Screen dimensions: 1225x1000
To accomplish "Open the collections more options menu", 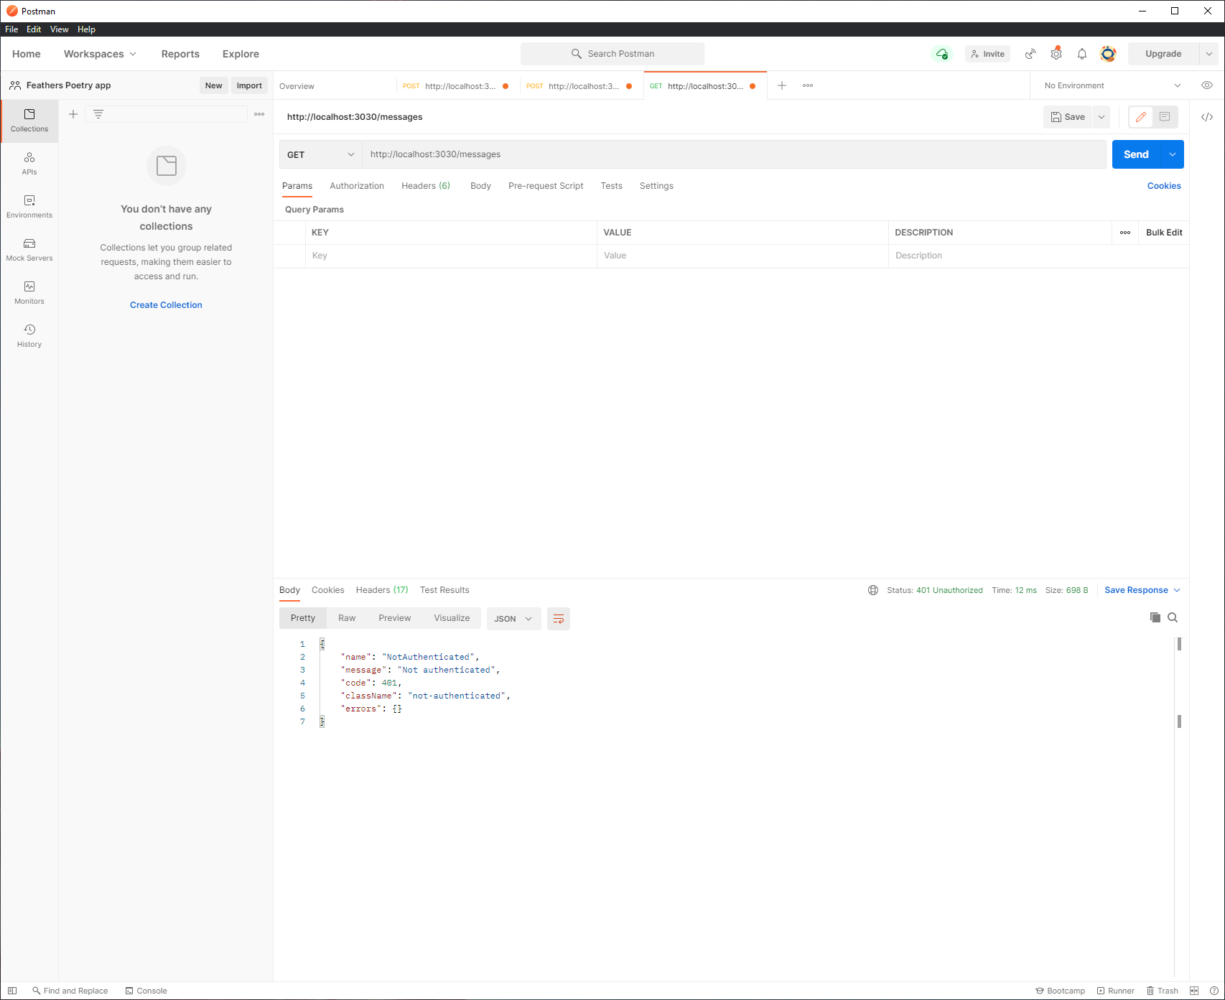I will point(259,114).
